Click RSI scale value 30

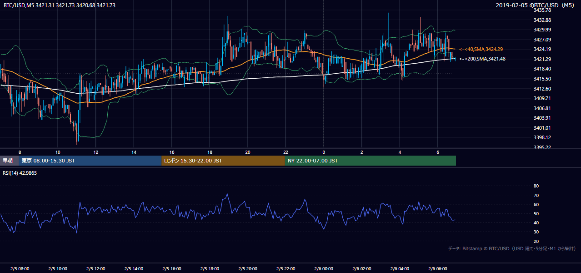(536, 232)
